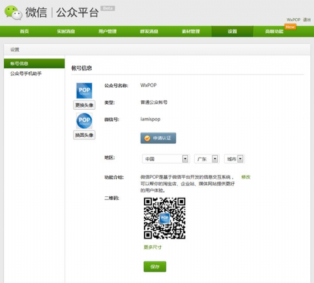
Task: Click the QR code image
Action: click(165, 218)
